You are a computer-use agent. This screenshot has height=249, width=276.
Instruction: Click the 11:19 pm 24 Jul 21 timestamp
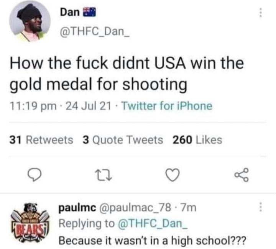pyautogui.click(x=61, y=106)
